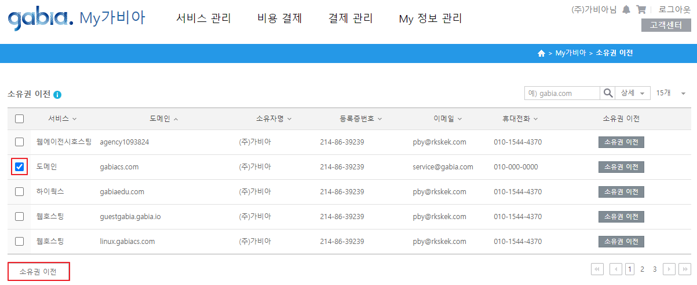Click the domain gabiacs.com cell
Screen dimensions: 697x285
119,166
